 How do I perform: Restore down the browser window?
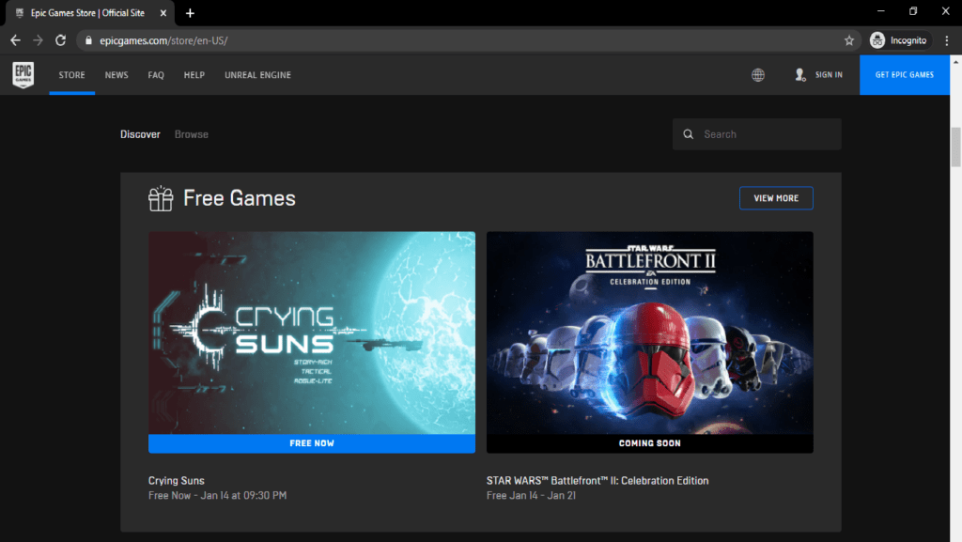click(x=913, y=11)
